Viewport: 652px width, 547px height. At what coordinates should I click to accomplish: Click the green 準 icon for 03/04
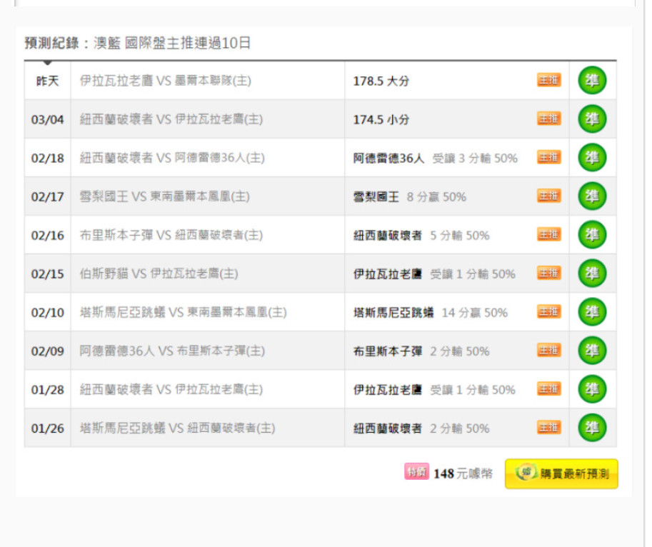point(592,119)
